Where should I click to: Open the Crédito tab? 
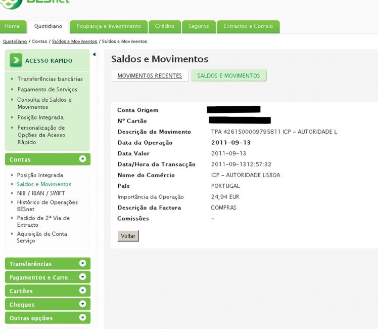tap(165, 26)
